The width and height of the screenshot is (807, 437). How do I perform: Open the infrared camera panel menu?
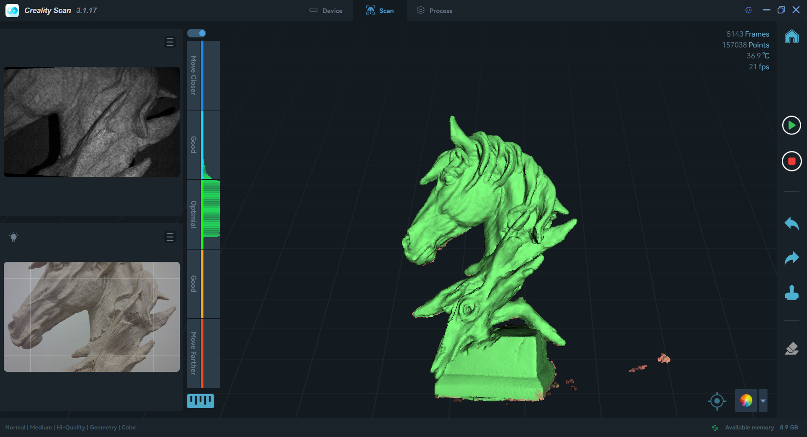click(170, 42)
